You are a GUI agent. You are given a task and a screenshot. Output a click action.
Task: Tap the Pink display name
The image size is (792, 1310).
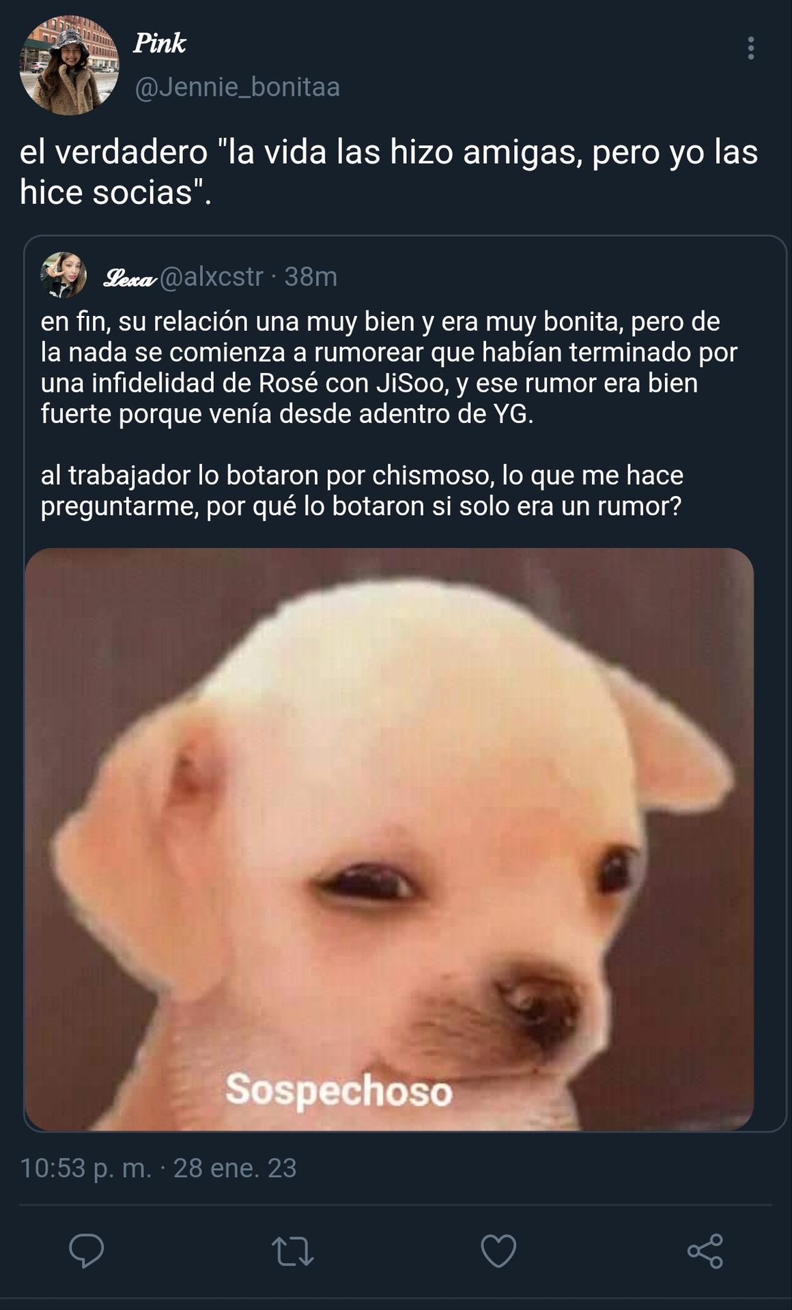click(160, 43)
